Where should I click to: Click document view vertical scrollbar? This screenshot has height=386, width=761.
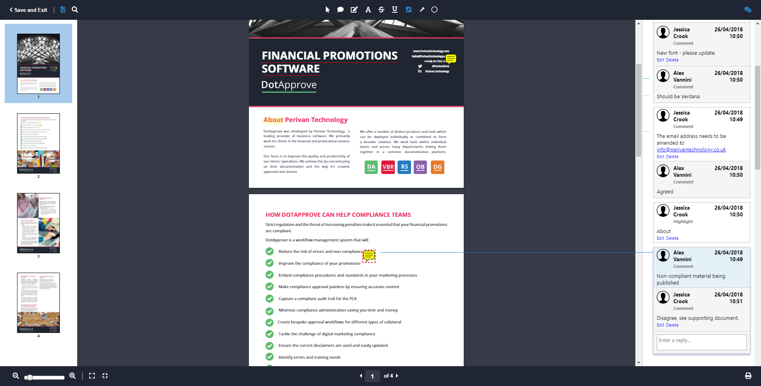[639, 111]
